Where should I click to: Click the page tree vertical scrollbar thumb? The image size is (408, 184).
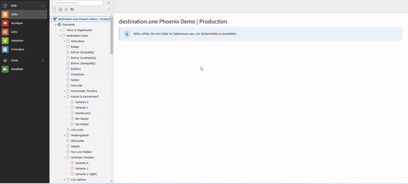(112, 36)
